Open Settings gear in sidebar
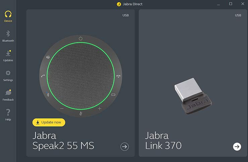The height and width of the screenshot is (162, 248). coord(8,75)
